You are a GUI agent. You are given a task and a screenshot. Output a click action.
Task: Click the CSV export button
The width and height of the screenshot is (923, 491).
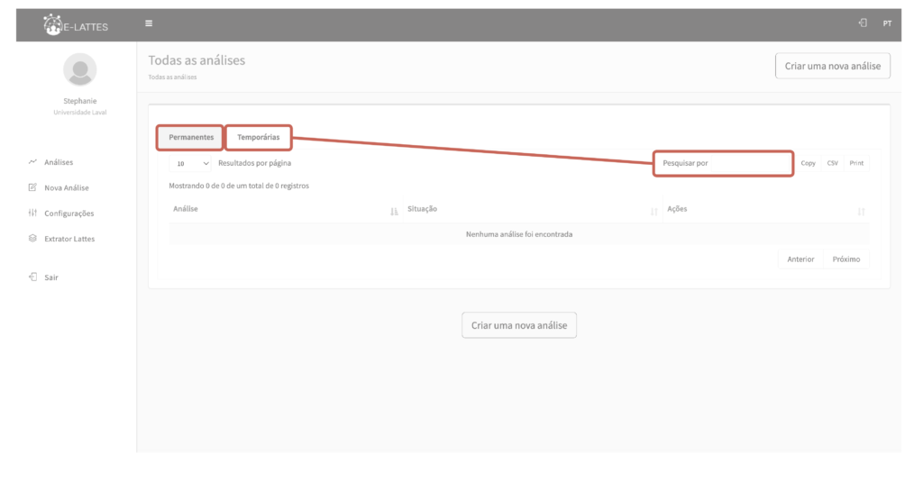(832, 163)
